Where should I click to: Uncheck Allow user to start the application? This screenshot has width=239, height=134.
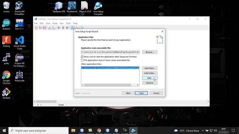click(82, 57)
